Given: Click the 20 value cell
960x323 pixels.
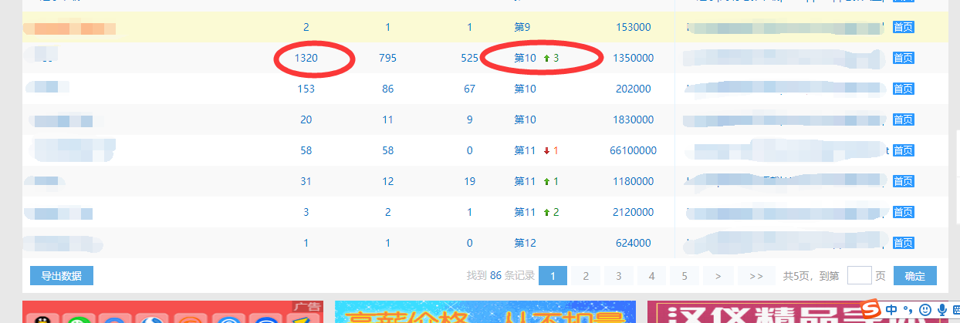Looking at the screenshot, I should (x=306, y=119).
